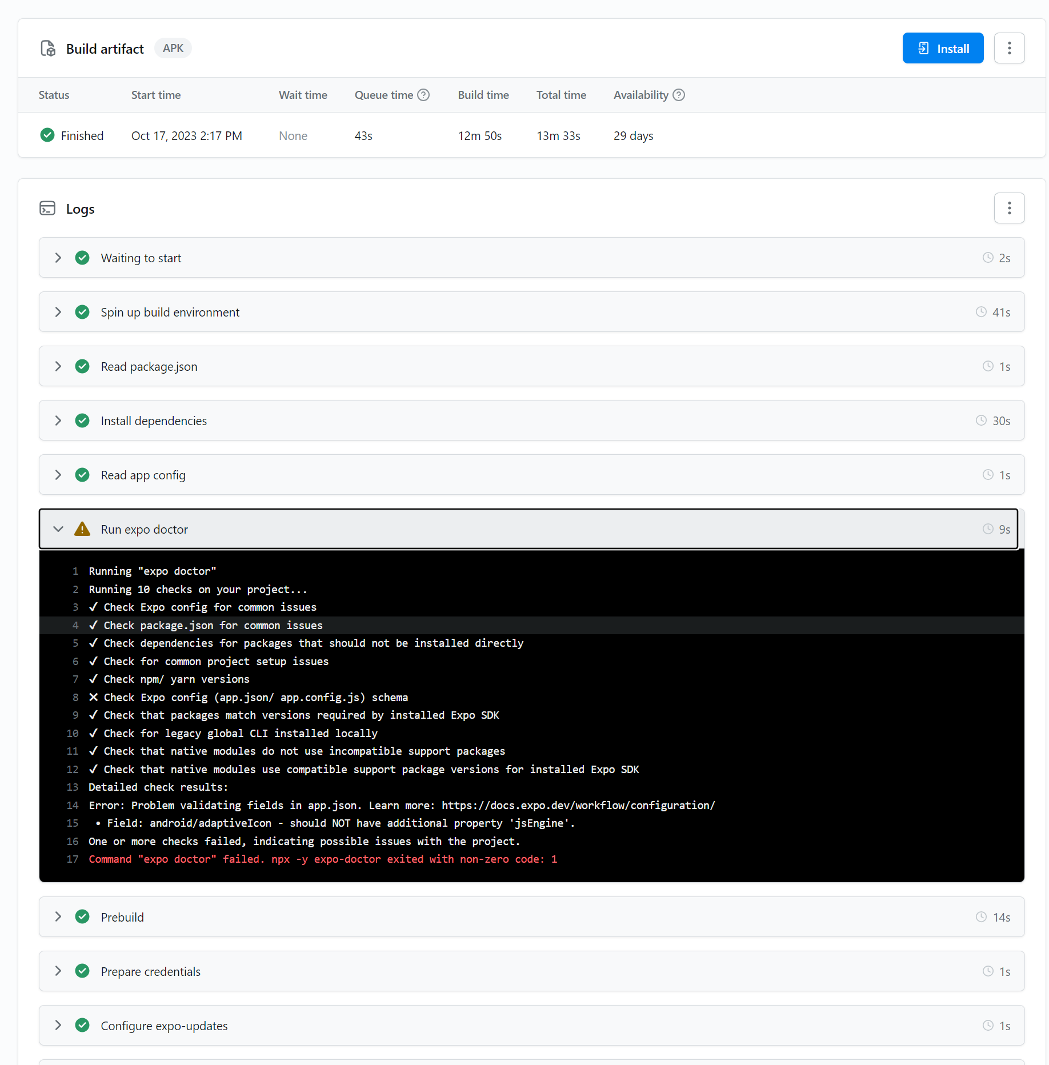The image size is (1049, 1065).
Task: Expand the Prebuild step chevron
Action: (x=58, y=916)
